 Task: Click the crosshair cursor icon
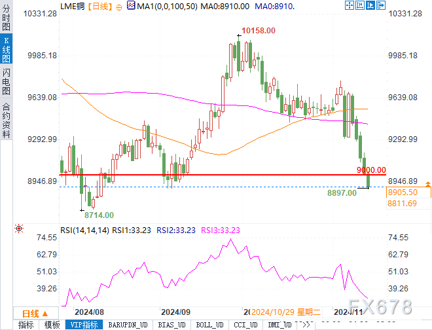[x=350, y=5]
